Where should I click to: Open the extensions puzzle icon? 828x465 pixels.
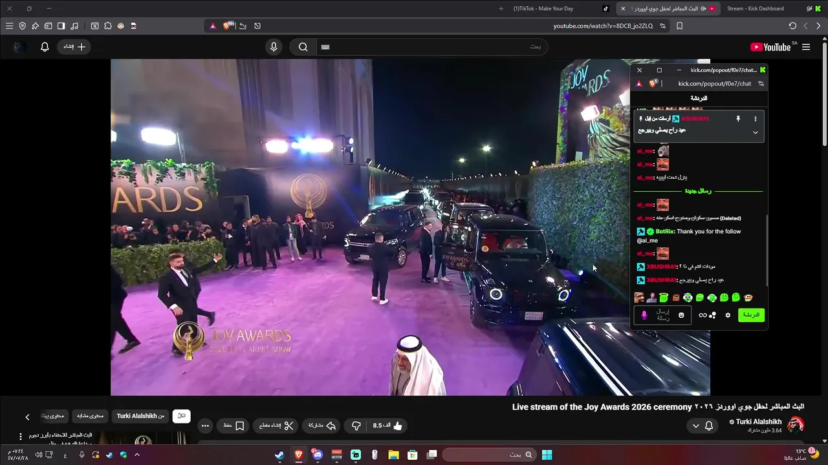(107, 26)
